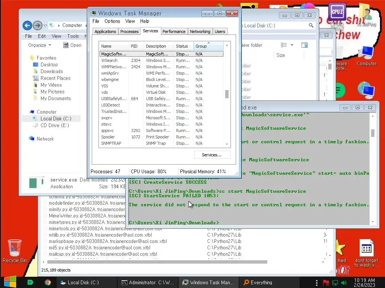The image size is (385, 288).
Task: Click the Back arrow in Explorer
Action: (x=27, y=25)
